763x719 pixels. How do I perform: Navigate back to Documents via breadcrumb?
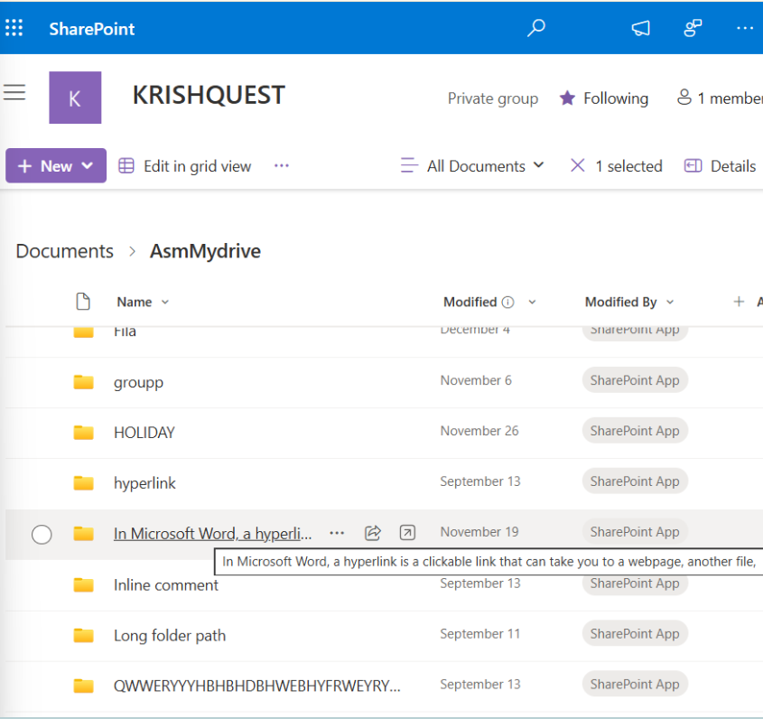click(x=64, y=250)
